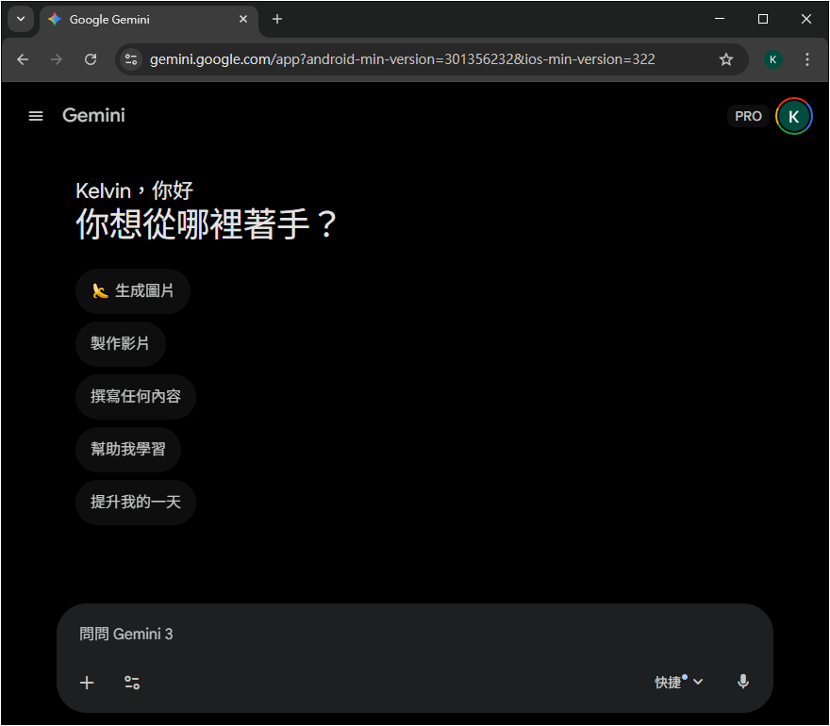Choose the 製作影片 suggestion chip

[121, 344]
